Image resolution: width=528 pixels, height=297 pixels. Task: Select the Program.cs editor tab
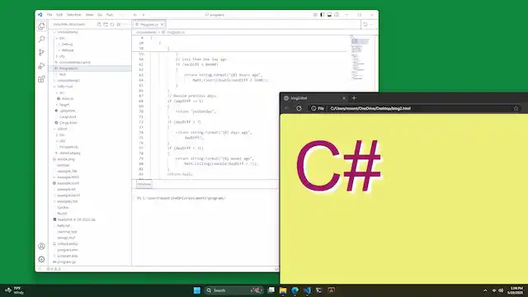[x=148, y=25]
